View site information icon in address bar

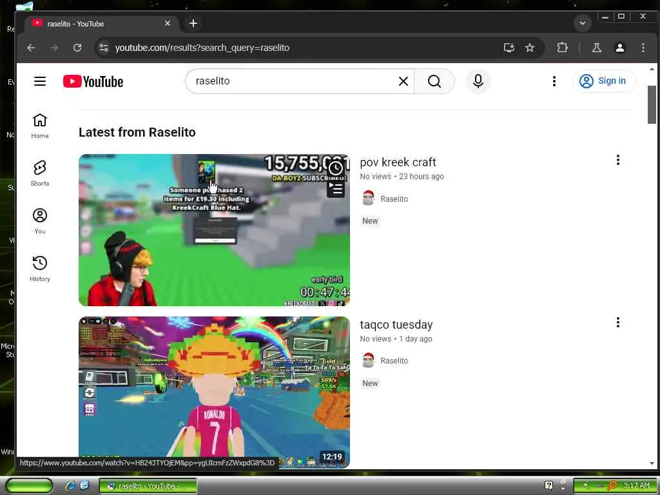(104, 48)
